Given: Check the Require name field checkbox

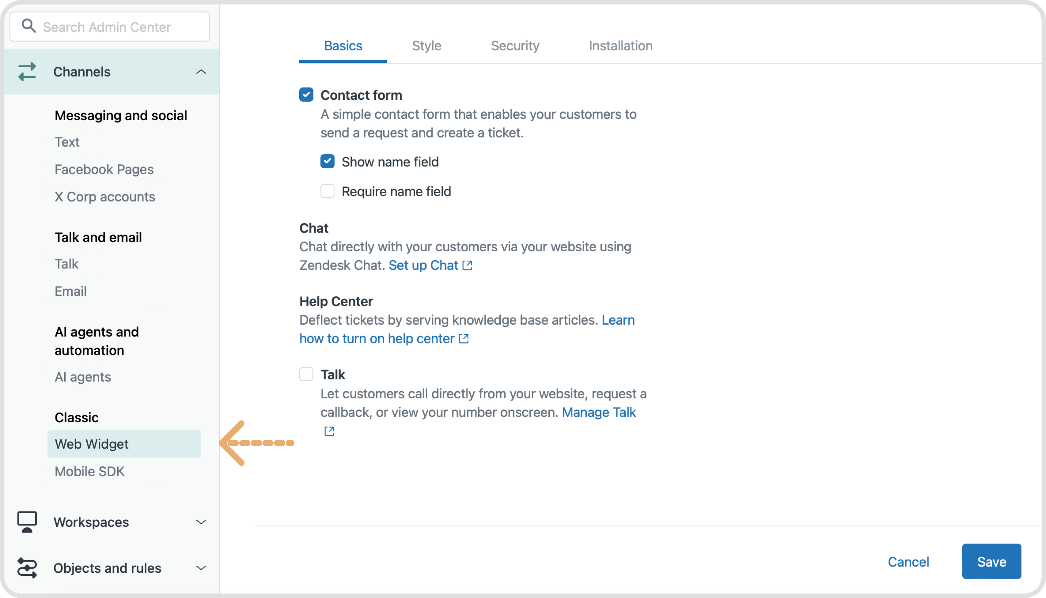Looking at the screenshot, I should pos(327,190).
